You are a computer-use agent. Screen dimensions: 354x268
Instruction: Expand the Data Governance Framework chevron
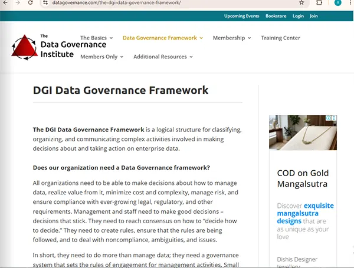pyautogui.click(x=201, y=38)
